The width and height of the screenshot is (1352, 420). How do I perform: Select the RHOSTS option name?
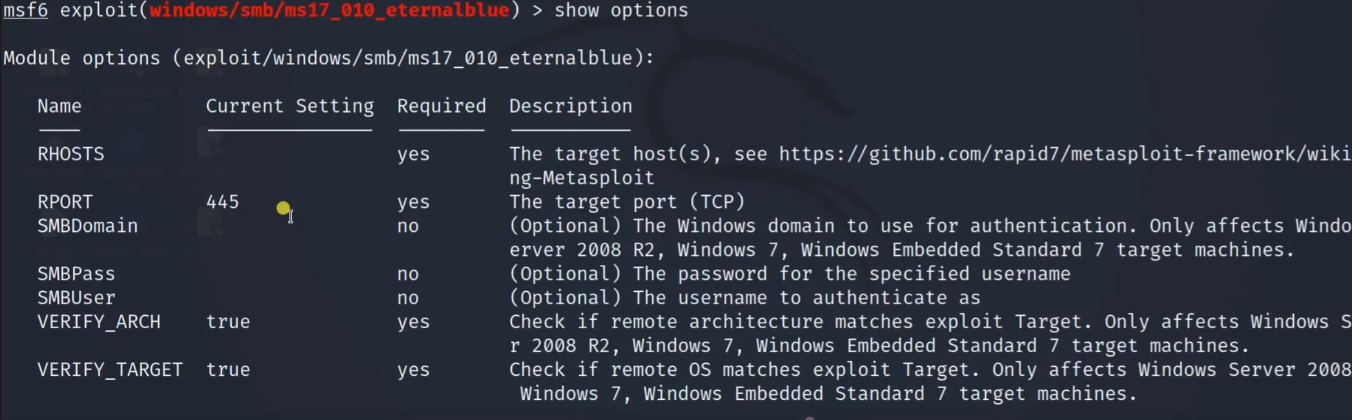(x=71, y=154)
